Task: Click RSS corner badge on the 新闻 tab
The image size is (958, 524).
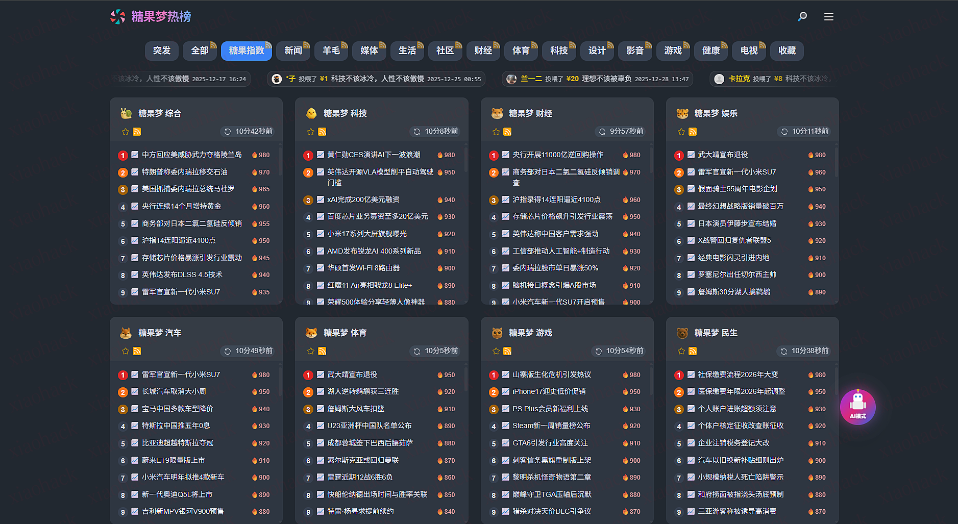Action: tap(306, 45)
